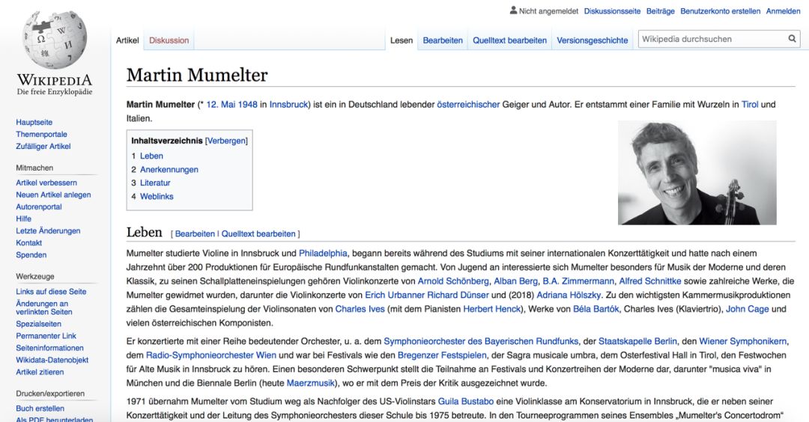Click the Anmelden link
The width and height of the screenshot is (809, 422).
coord(784,10)
